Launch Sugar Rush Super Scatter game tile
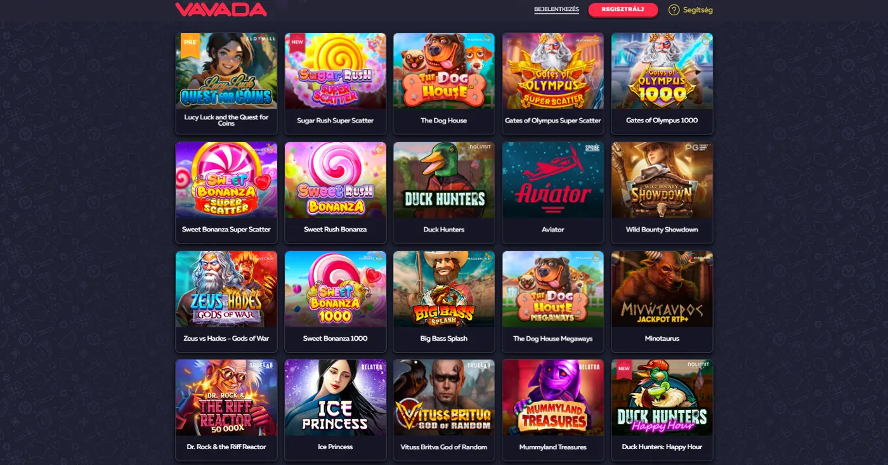Viewport: 888px width, 465px height. pyautogui.click(x=336, y=84)
